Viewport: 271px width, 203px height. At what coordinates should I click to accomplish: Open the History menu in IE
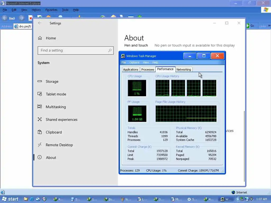pyautogui.click(x=36, y=10)
